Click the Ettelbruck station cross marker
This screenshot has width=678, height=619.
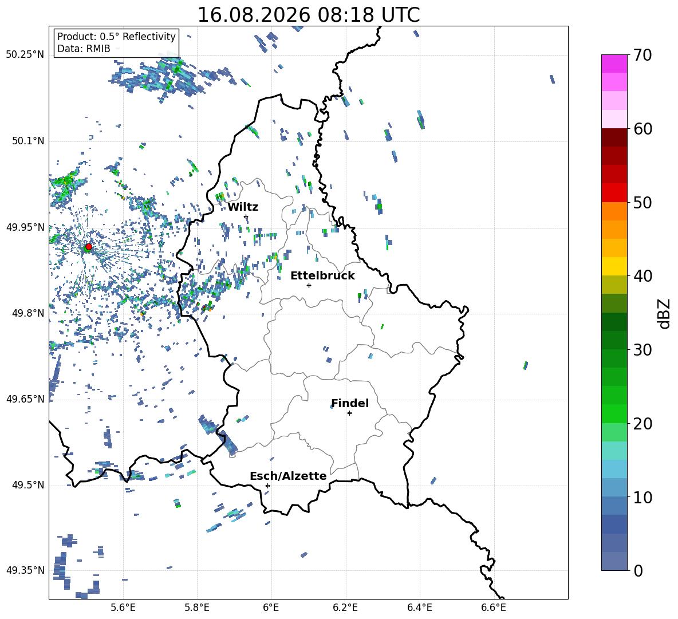[309, 285]
